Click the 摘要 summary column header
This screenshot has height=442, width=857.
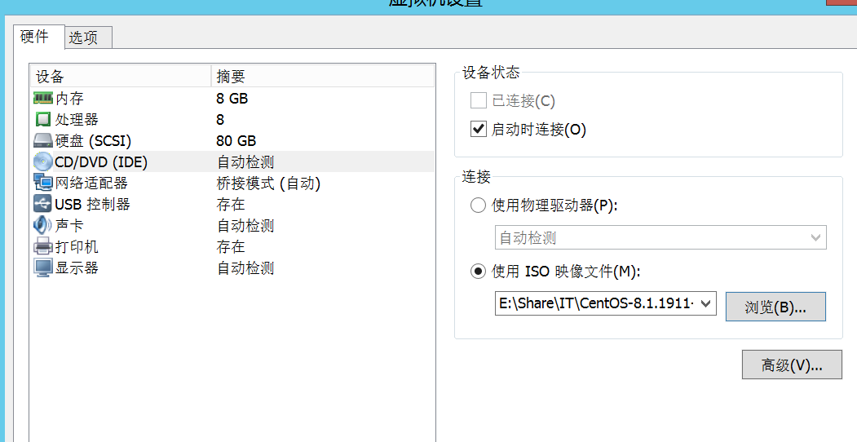pyautogui.click(x=322, y=77)
